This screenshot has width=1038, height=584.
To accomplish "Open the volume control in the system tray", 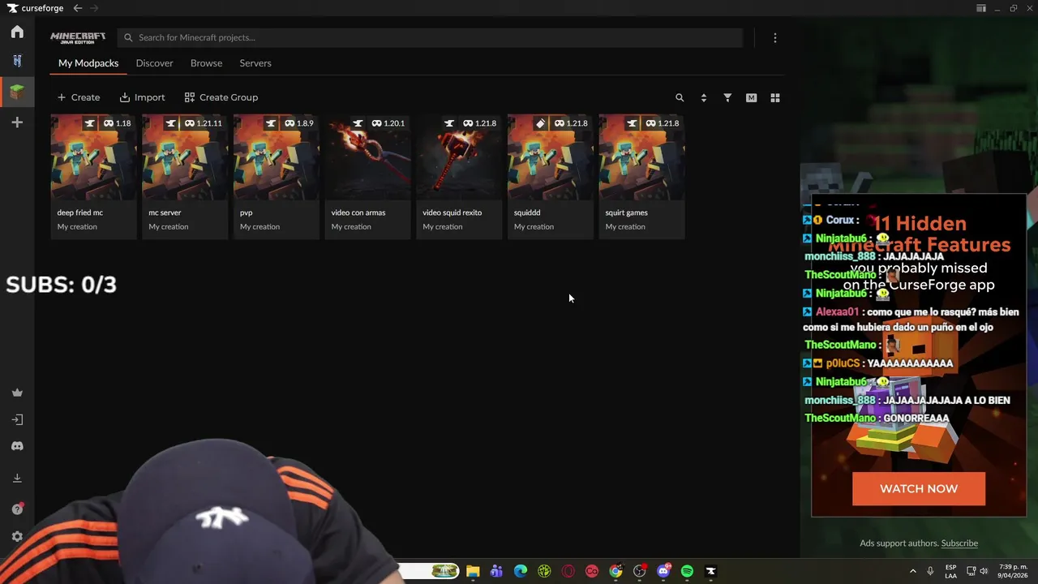I will click(984, 571).
